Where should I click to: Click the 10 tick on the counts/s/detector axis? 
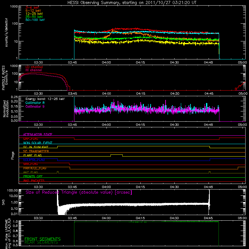16,41
